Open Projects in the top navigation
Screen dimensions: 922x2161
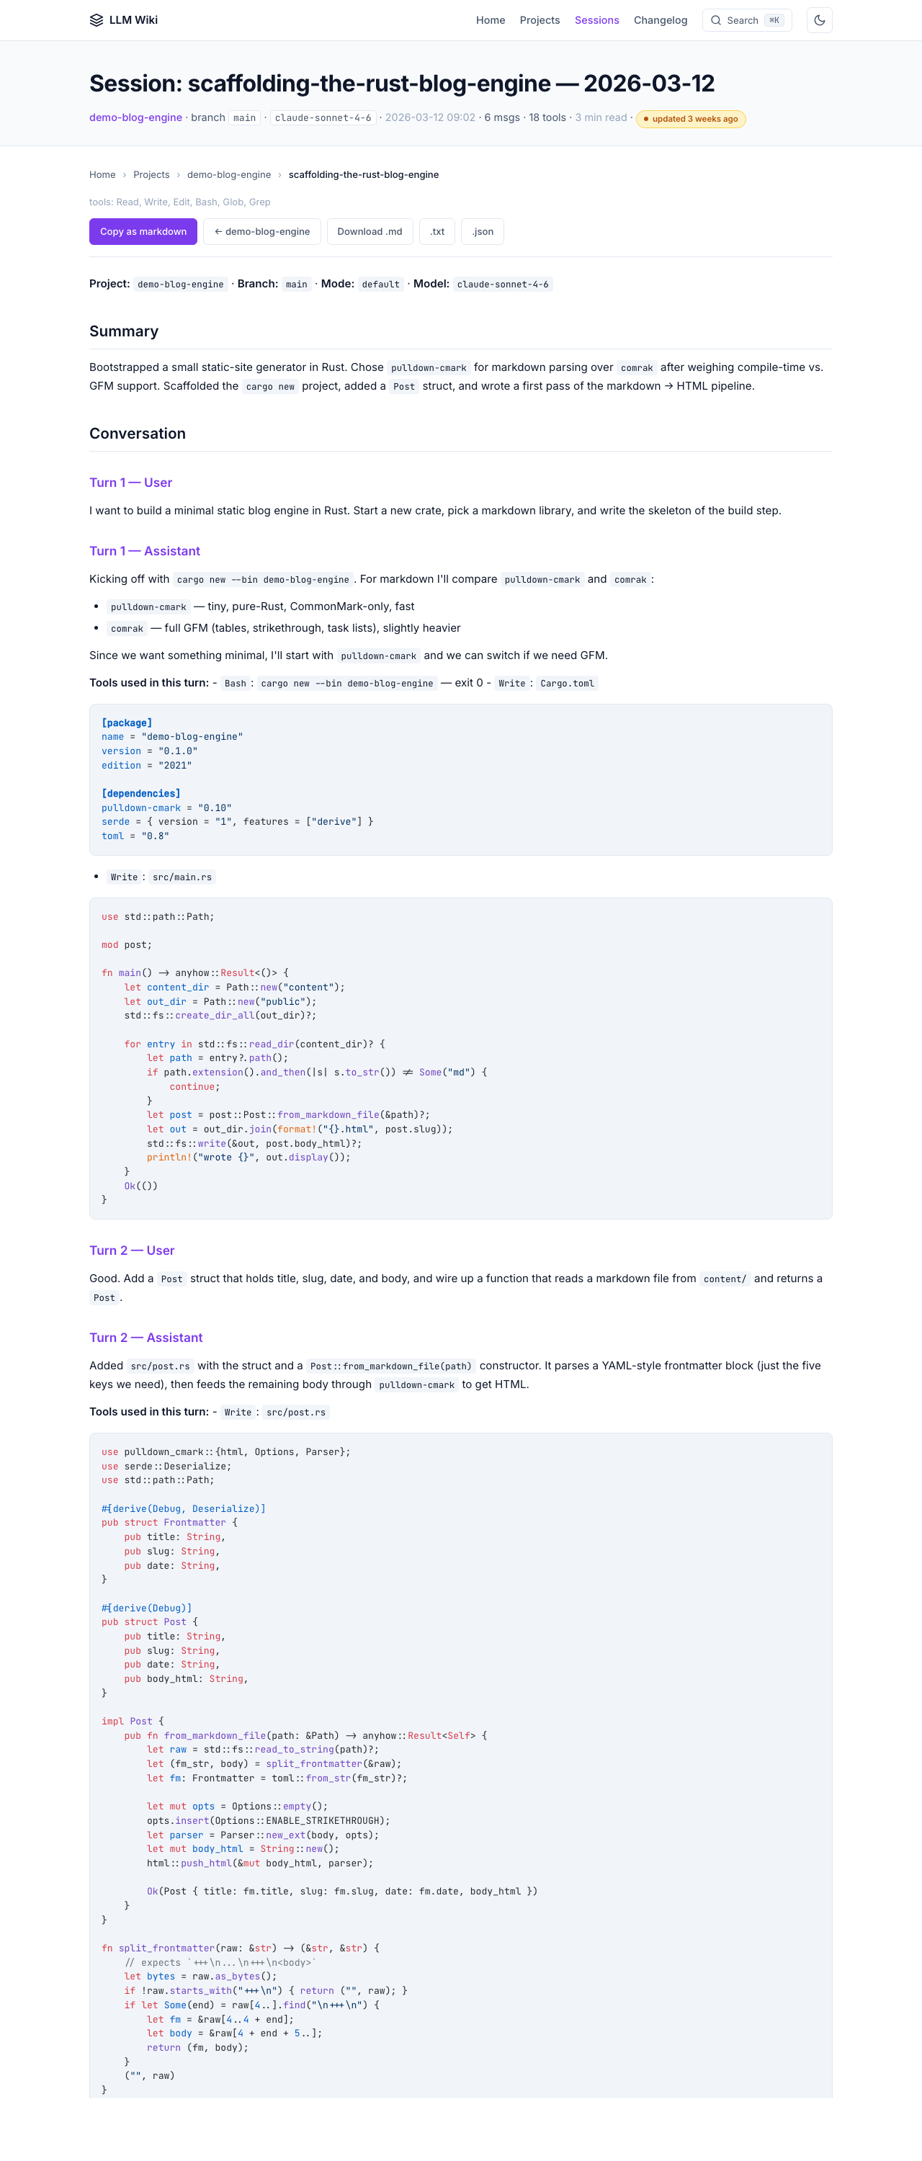pos(540,19)
